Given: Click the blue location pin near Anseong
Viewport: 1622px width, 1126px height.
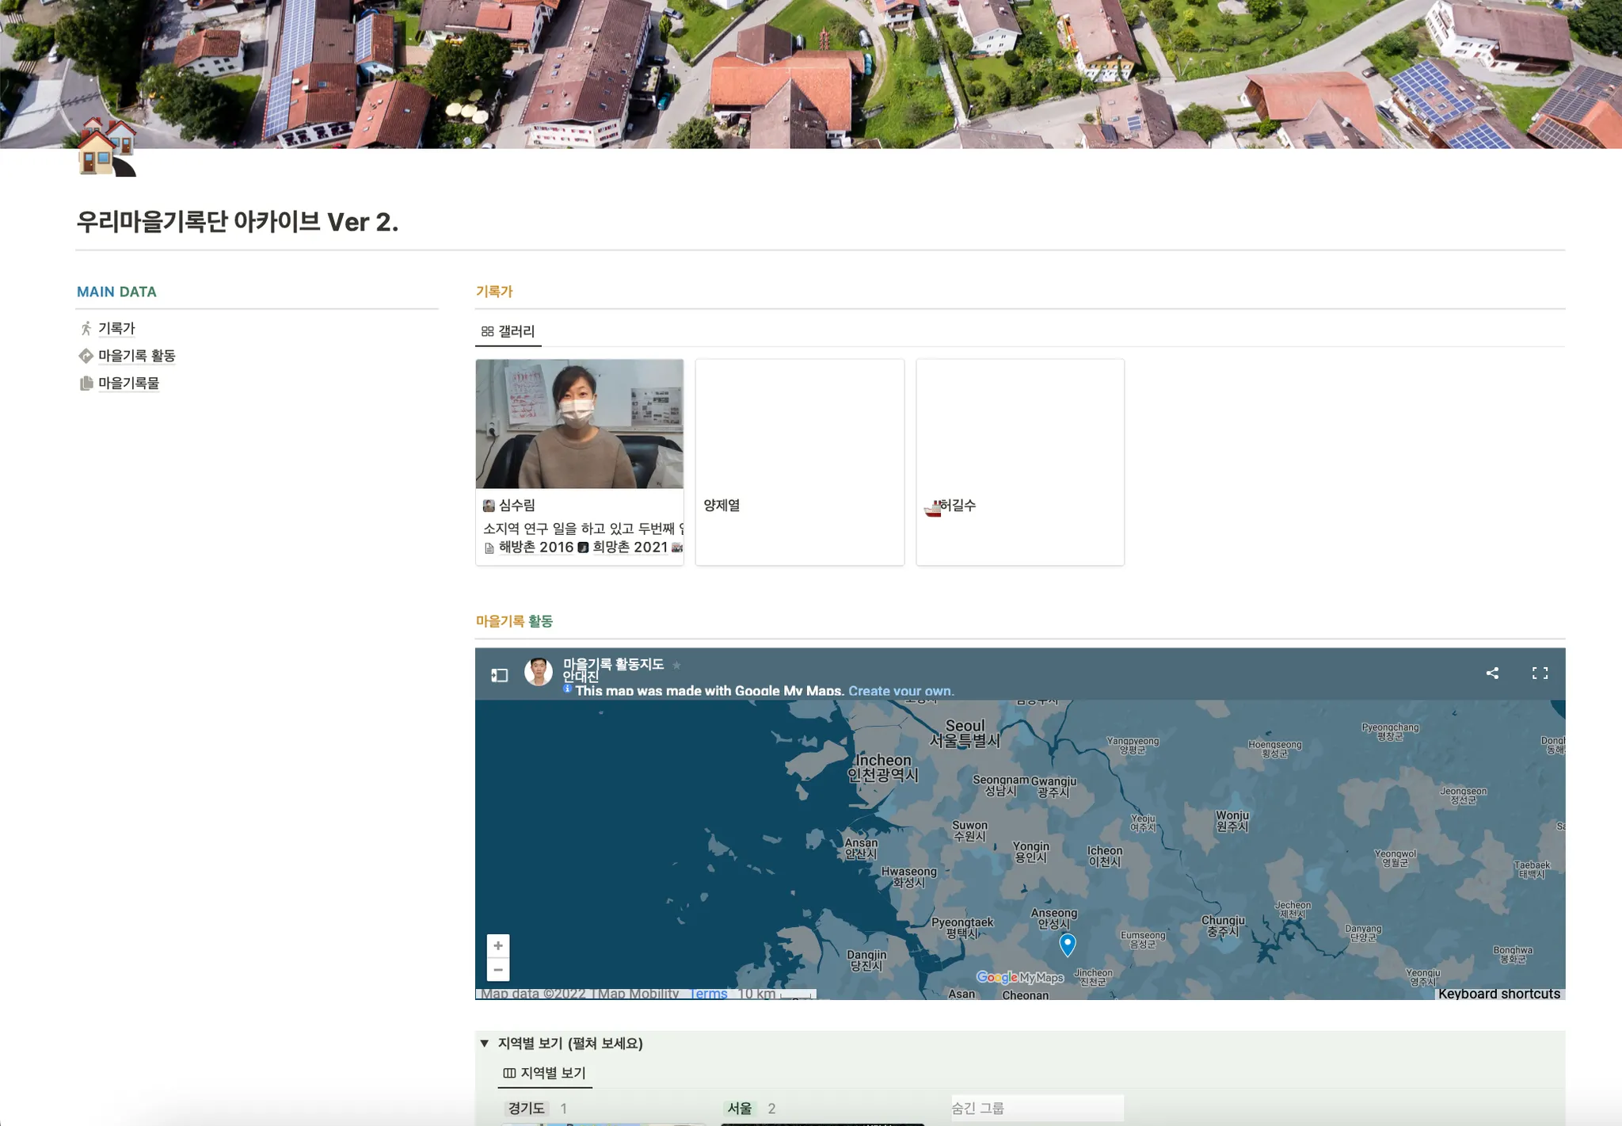Looking at the screenshot, I should (1068, 943).
